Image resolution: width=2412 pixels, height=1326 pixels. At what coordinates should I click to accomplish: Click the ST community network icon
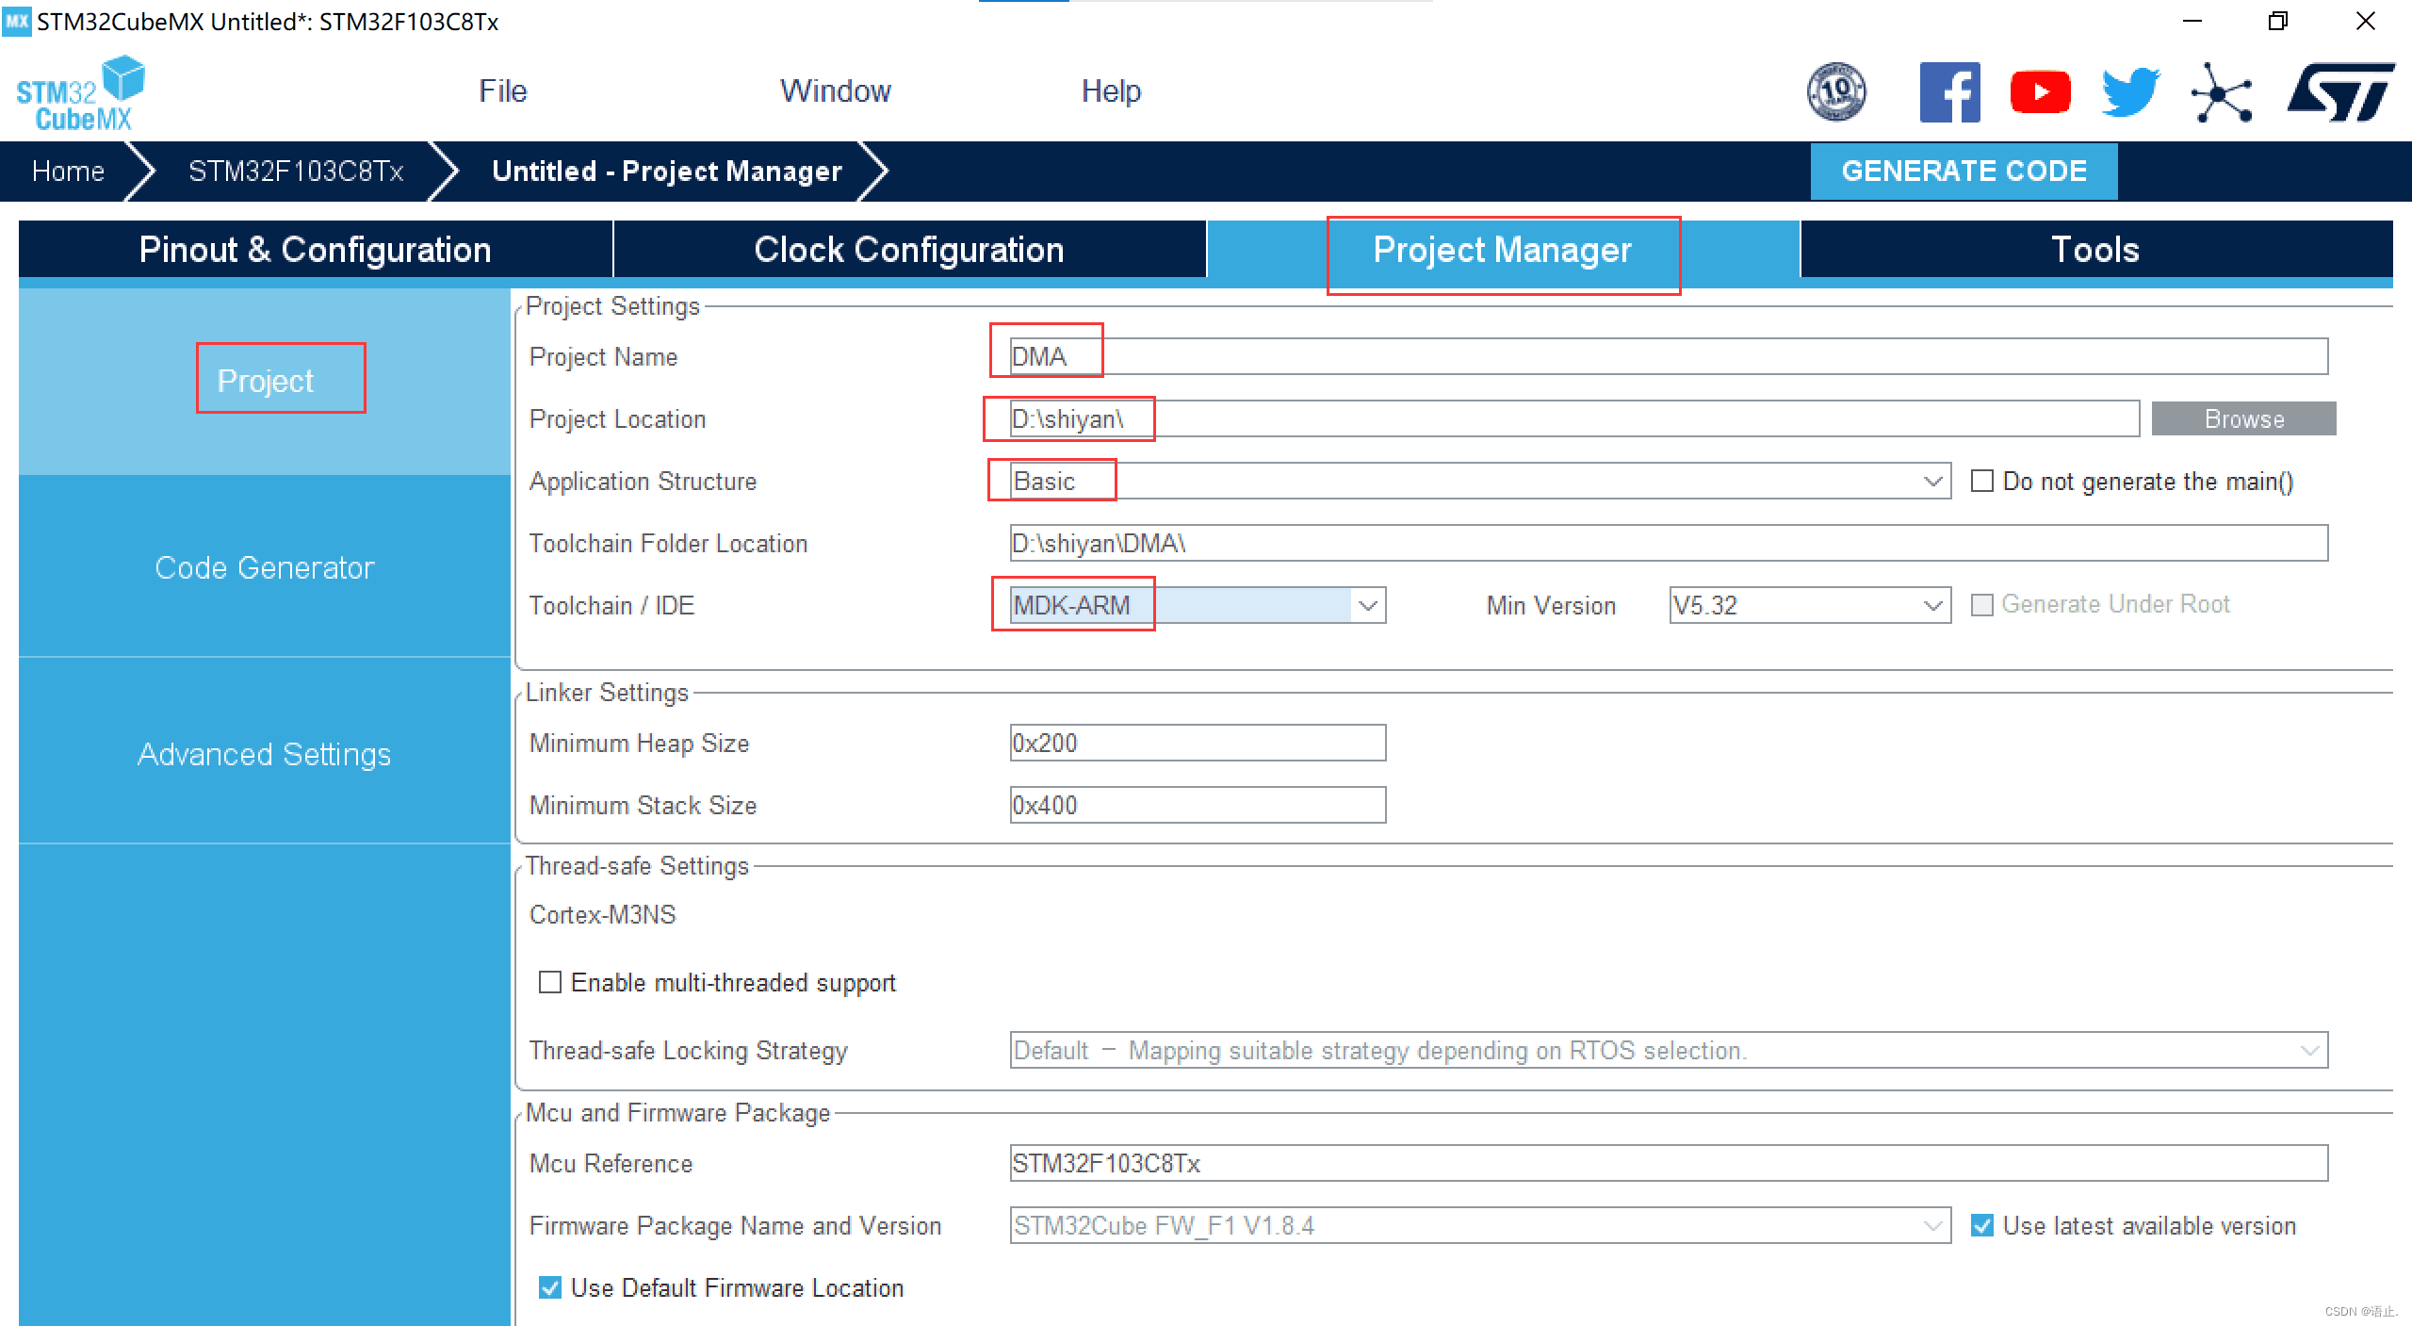click(2221, 92)
